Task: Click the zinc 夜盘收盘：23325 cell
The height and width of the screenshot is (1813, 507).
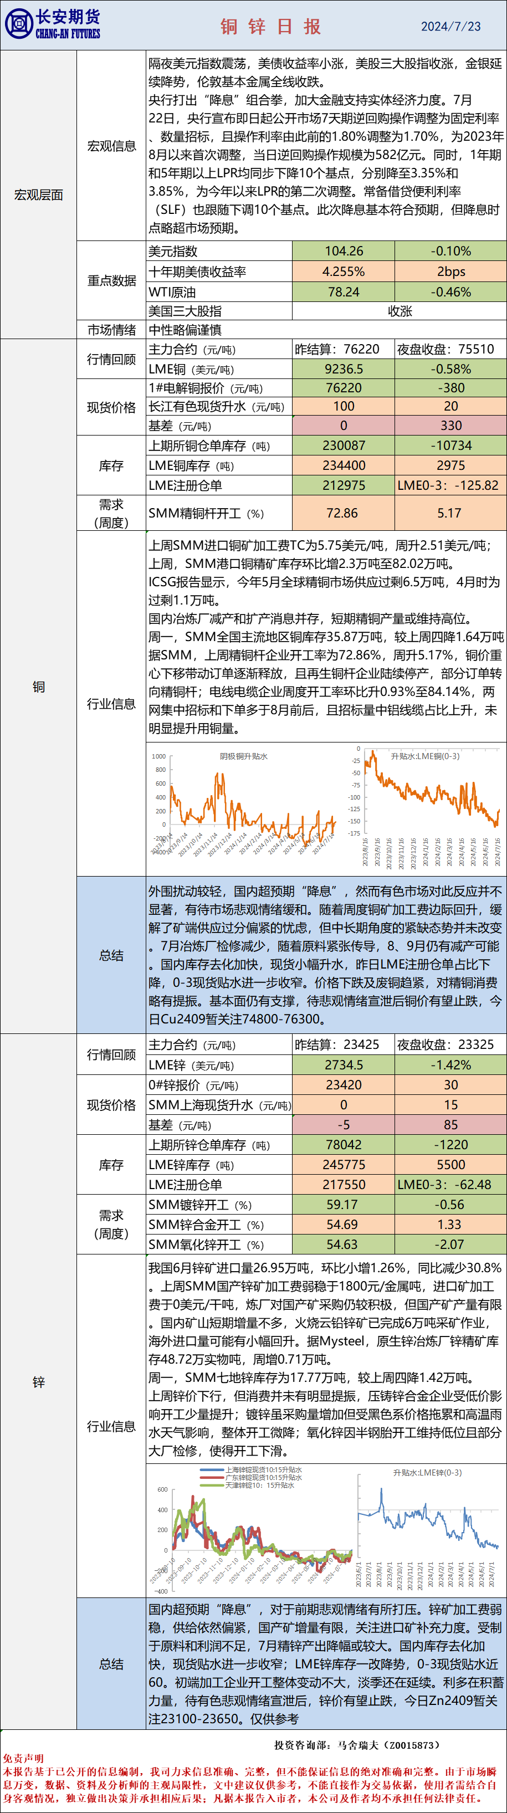Action: pyautogui.click(x=450, y=1044)
